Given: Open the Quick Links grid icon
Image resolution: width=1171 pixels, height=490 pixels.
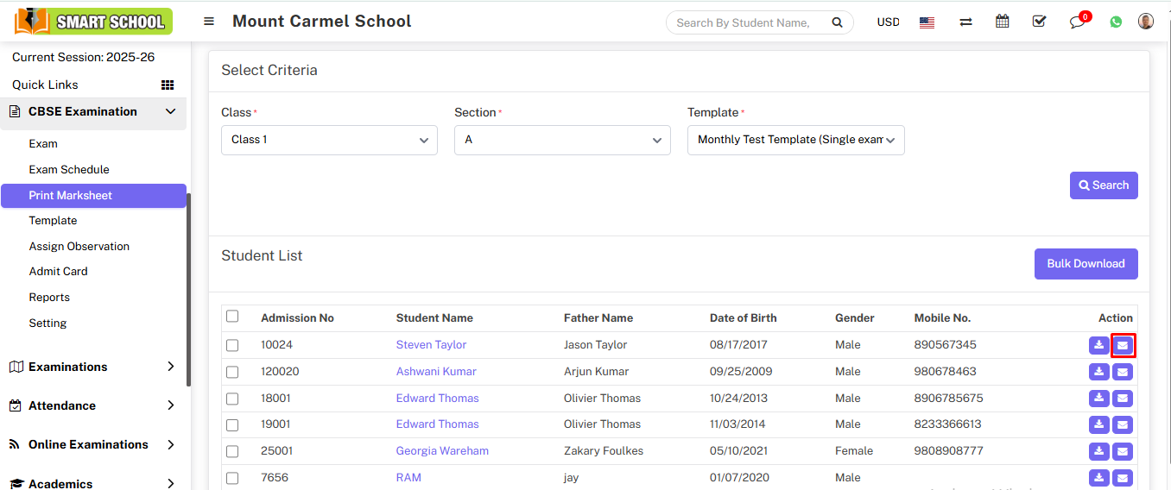Looking at the screenshot, I should pyautogui.click(x=168, y=85).
